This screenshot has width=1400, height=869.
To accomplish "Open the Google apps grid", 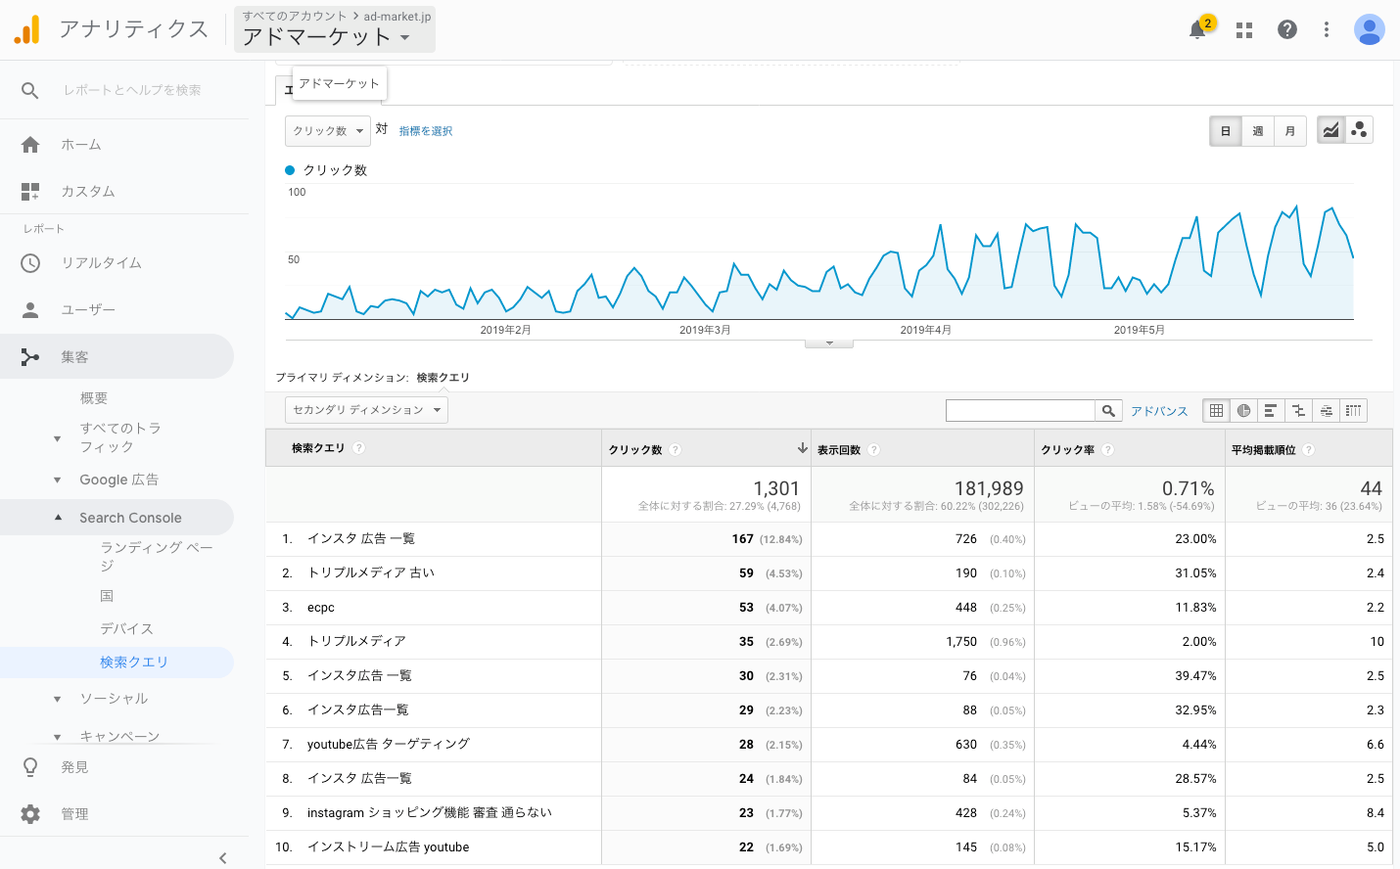I will [1244, 30].
